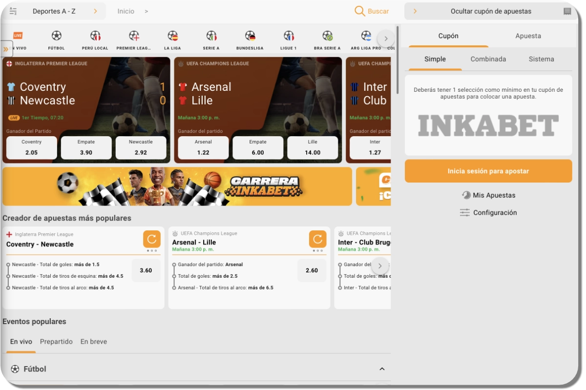The height and width of the screenshot is (390, 586).
Task: Click 'Inglaterra Premier League' card header
Action: pos(51,63)
